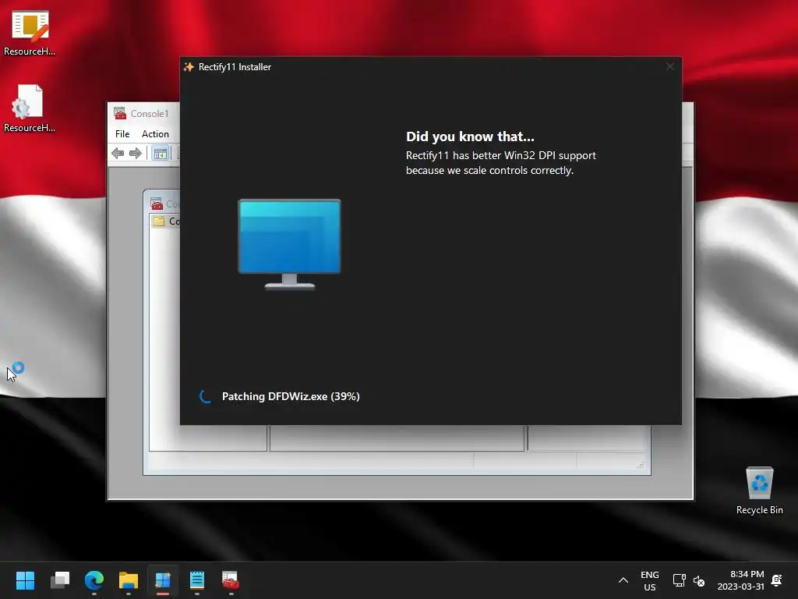798x599 pixels.
Task: Expand the hidden system tray icons chevron
Action: pyautogui.click(x=623, y=580)
